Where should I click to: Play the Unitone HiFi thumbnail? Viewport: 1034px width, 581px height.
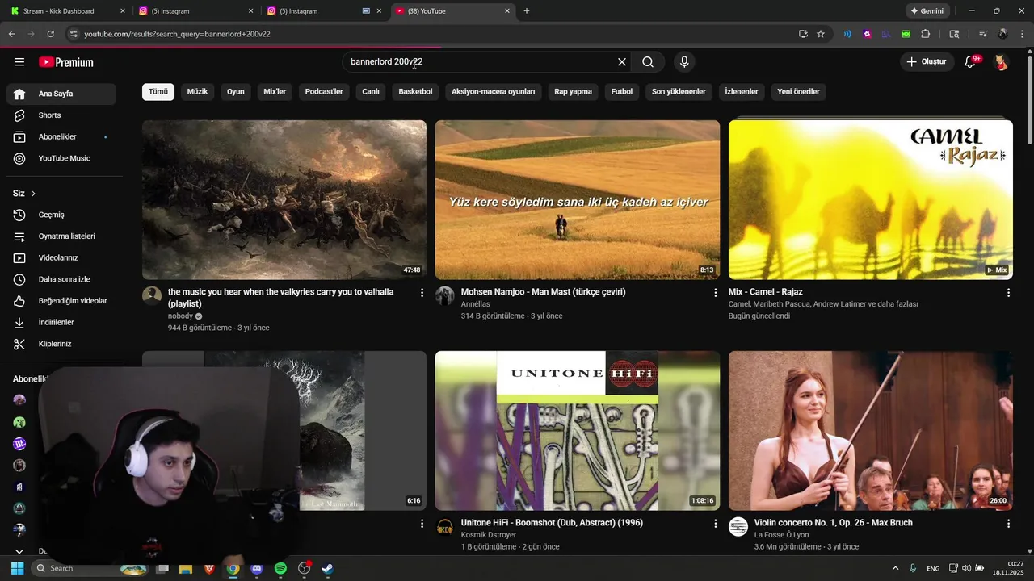577,431
